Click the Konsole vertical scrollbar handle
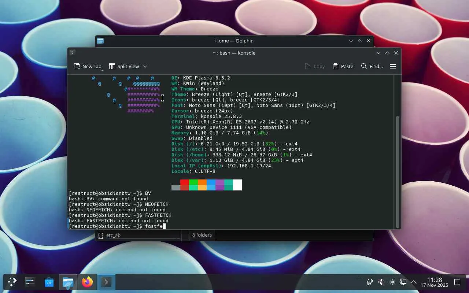The image size is (469, 293). point(398,171)
